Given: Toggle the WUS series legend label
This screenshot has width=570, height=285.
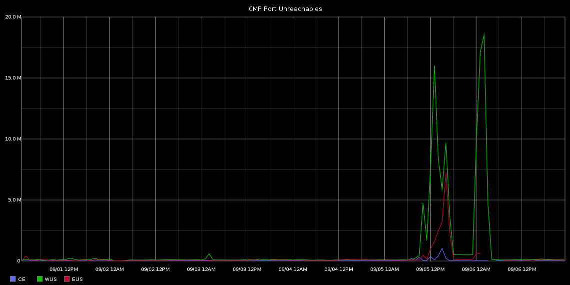Looking at the screenshot, I should coord(50,279).
